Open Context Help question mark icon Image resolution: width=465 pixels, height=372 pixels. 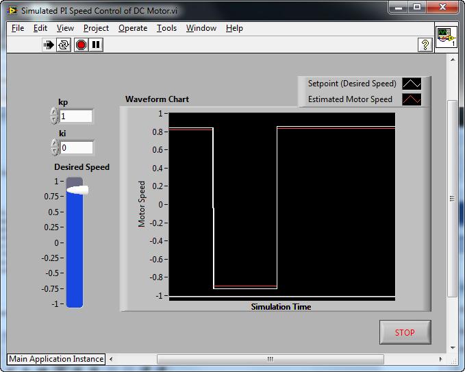(425, 45)
